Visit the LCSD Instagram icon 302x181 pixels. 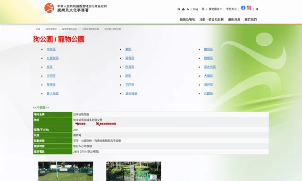[x=249, y=8]
